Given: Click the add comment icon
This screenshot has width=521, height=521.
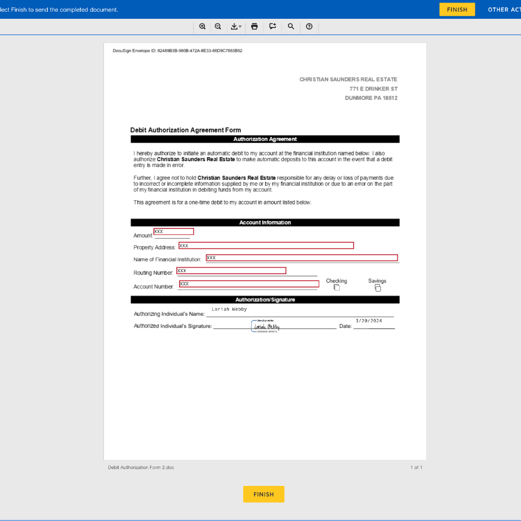Looking at the screenshot, I should pyautogui.click(x=272, y=26).
